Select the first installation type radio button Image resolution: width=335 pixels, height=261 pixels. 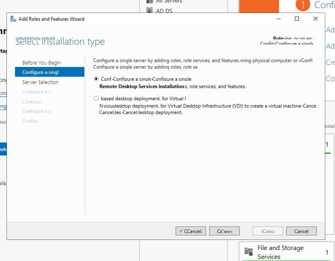point(96,79)
